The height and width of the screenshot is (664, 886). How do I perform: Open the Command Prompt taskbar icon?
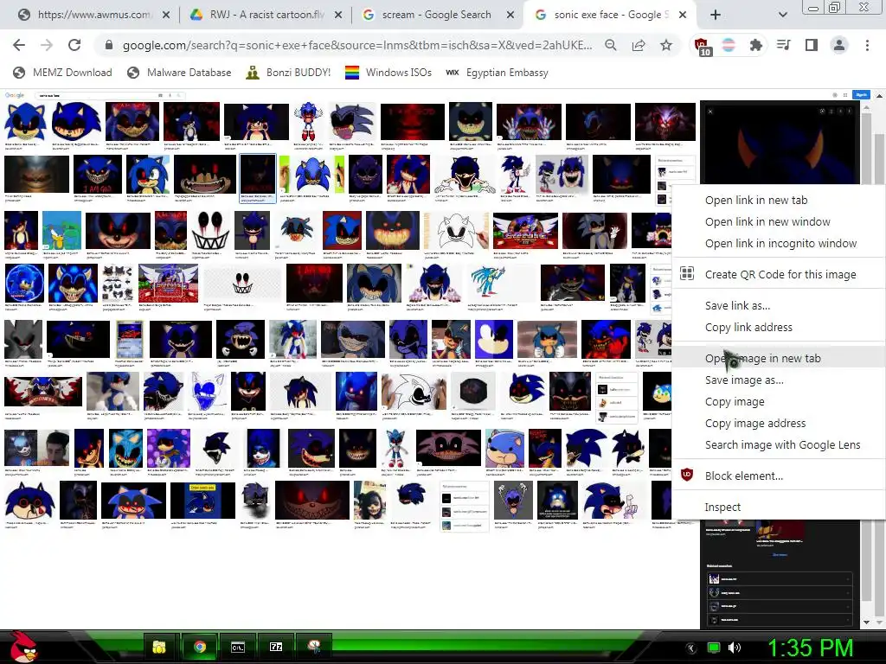click(x=238, y=647)
